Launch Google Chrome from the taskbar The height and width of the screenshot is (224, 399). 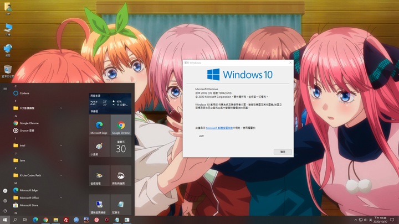pyautogui.click(x=45, y=220)
